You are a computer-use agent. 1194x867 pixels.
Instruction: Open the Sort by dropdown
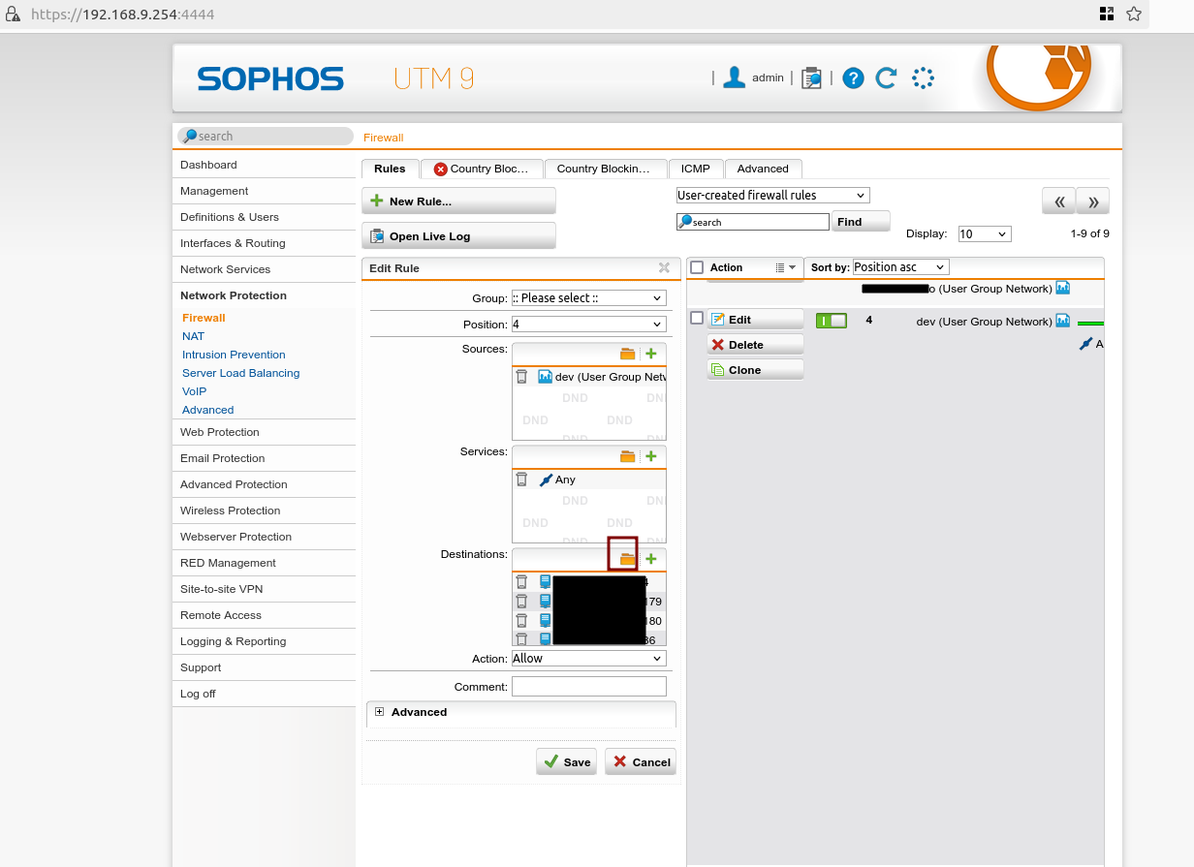coord(899,267)
